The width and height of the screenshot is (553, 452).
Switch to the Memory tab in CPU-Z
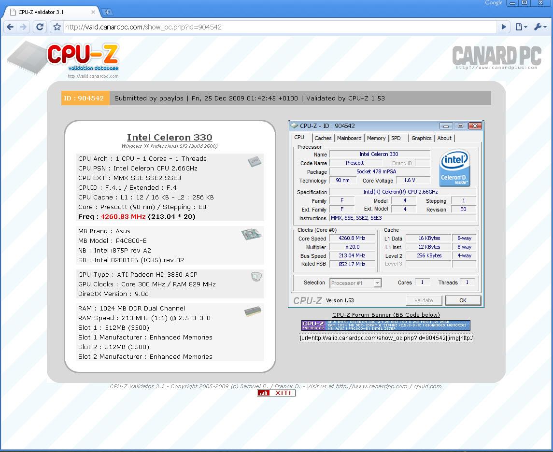tap(376, 138)
